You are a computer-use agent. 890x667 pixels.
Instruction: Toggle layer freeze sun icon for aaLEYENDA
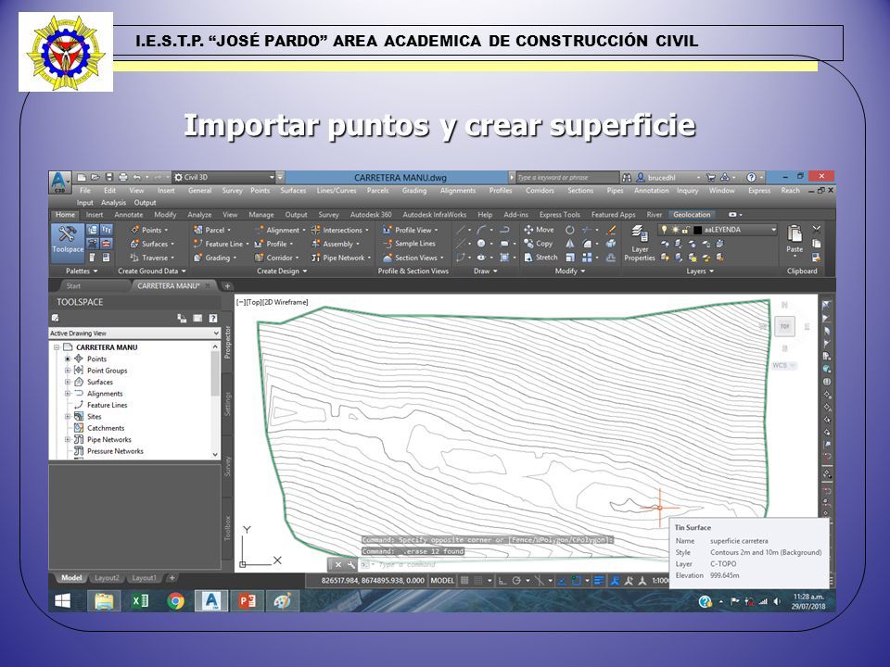tap(675, 230)
